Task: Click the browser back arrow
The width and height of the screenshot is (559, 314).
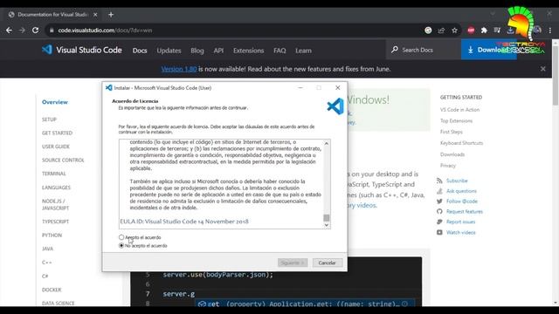Action: coord(9,31)
